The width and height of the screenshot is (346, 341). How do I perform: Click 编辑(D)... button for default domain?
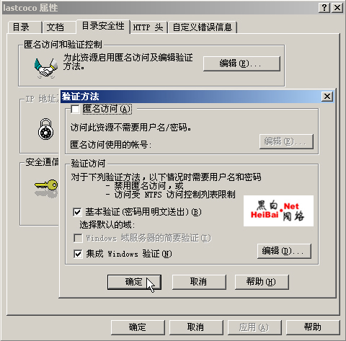tap(284, 251)
